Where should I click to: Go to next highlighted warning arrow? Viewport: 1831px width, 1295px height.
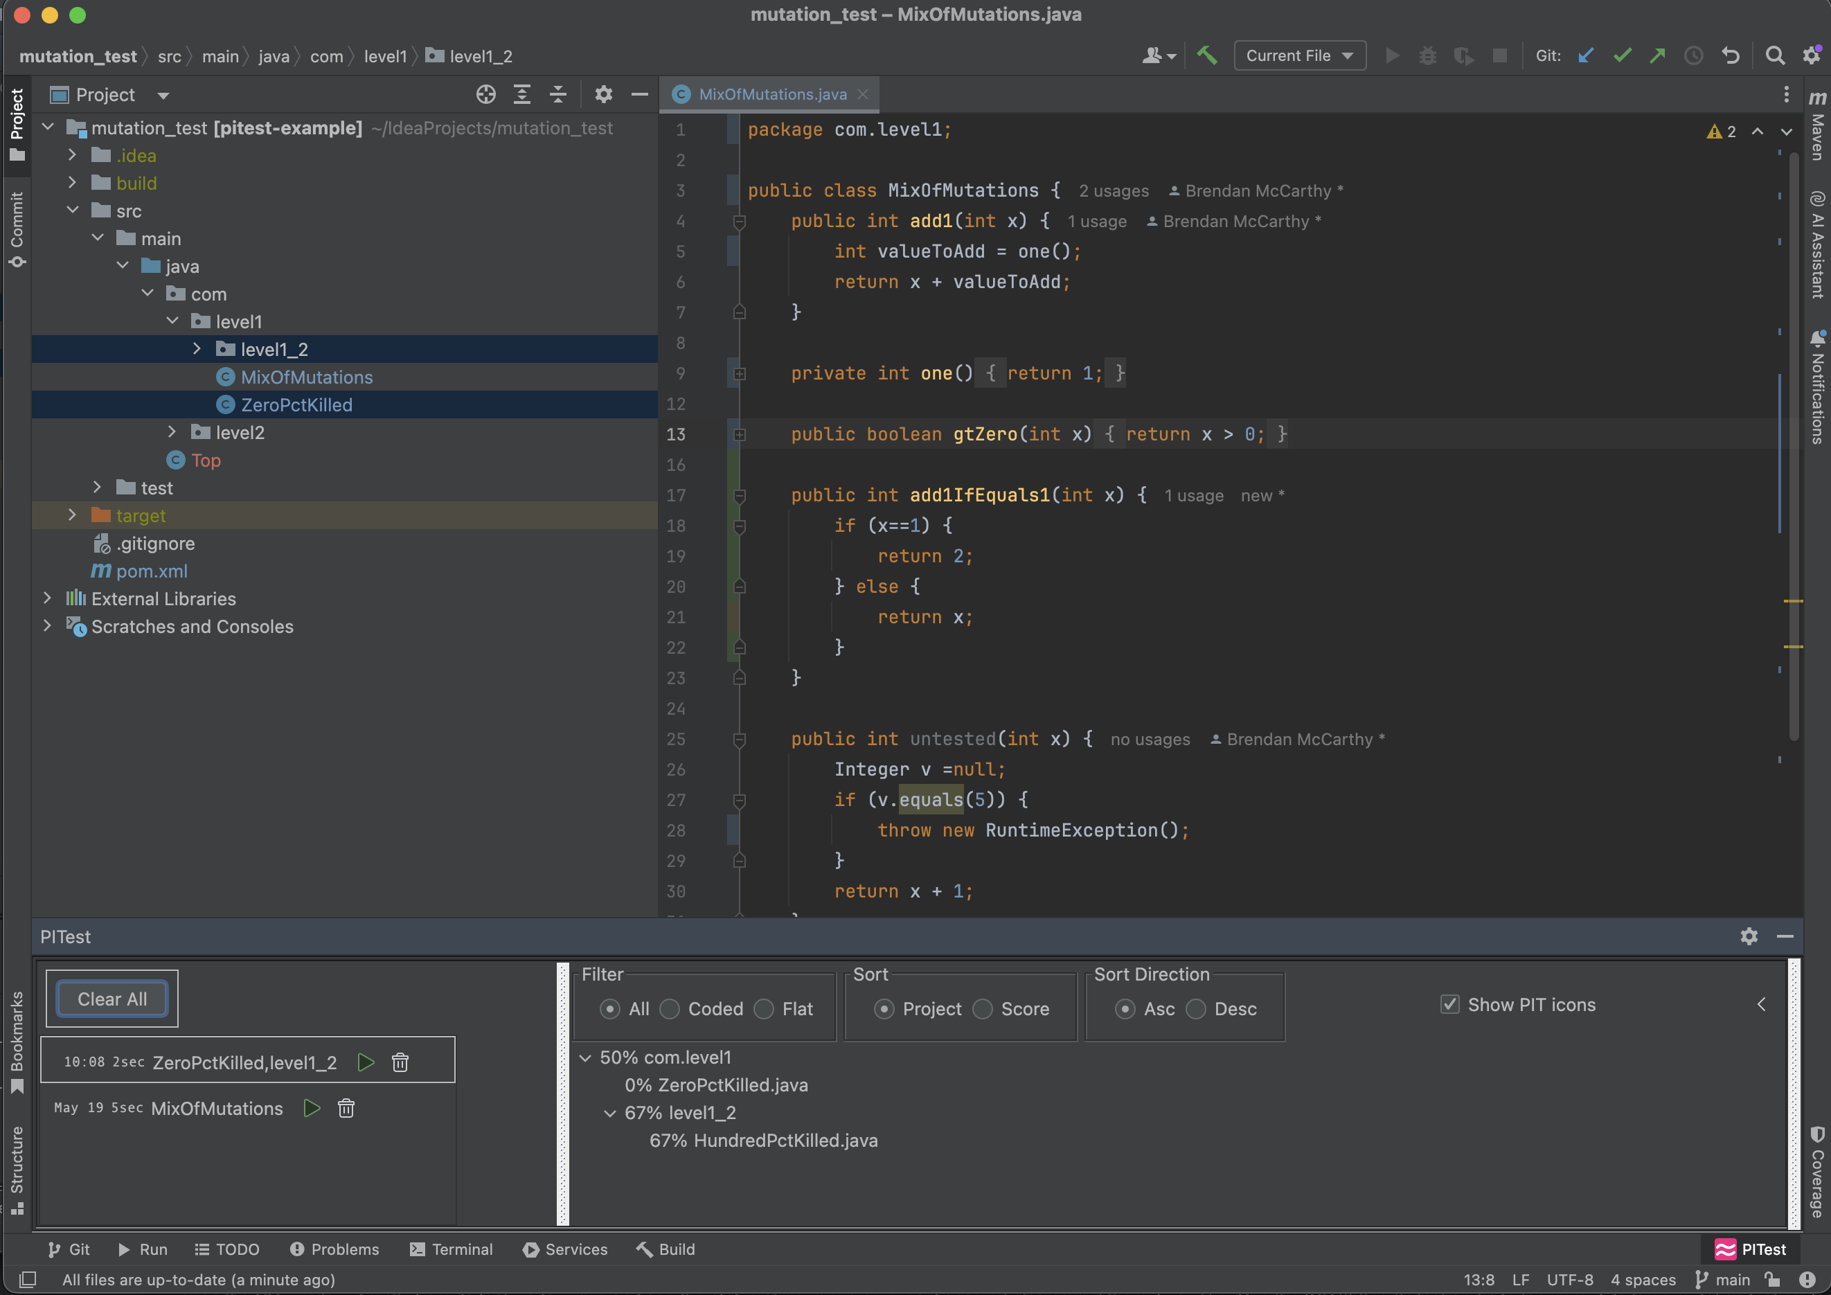(1787, 132)
